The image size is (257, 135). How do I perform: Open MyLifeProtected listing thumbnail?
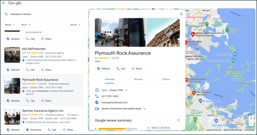[12, 55]
